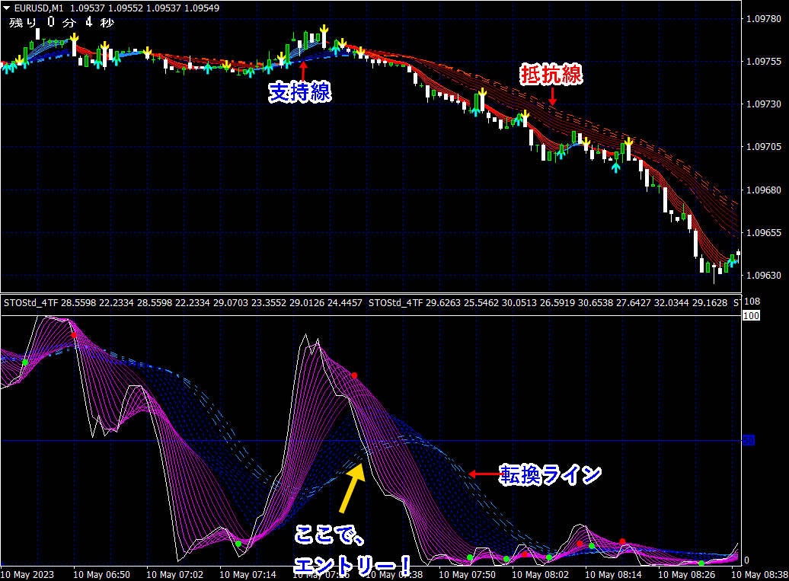Open the EURUSD,M1 chart dropdown triangle
The height and width of the screenshot is (581, 789).
coord(7,8)
